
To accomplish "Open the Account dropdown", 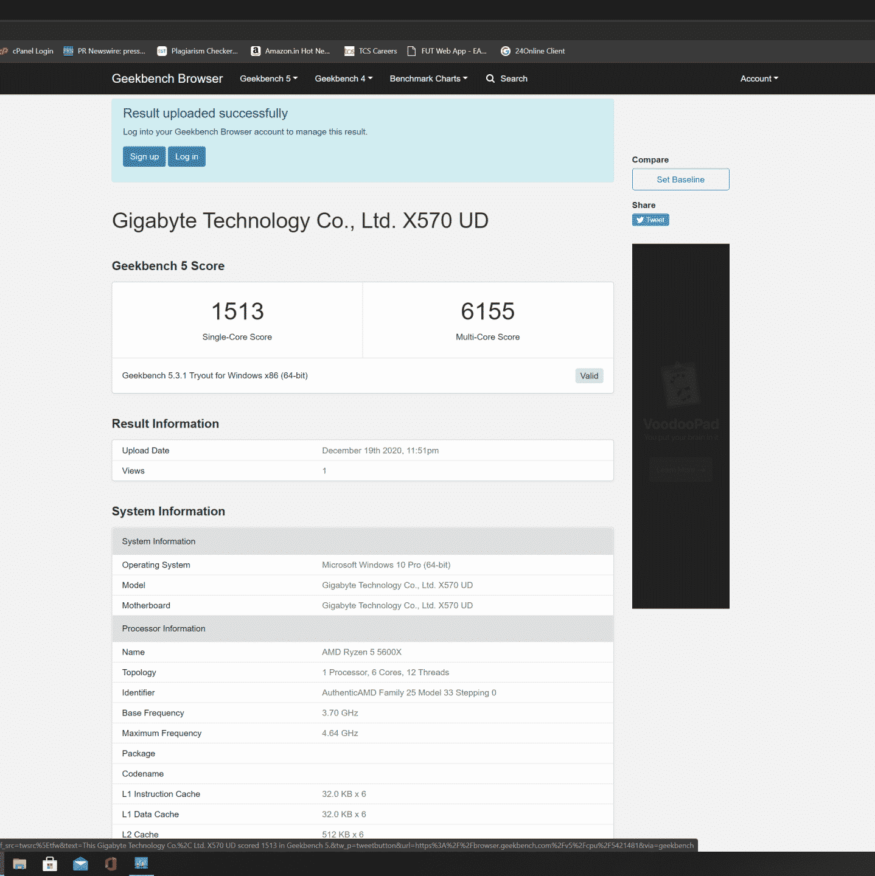I will (759, 78).
